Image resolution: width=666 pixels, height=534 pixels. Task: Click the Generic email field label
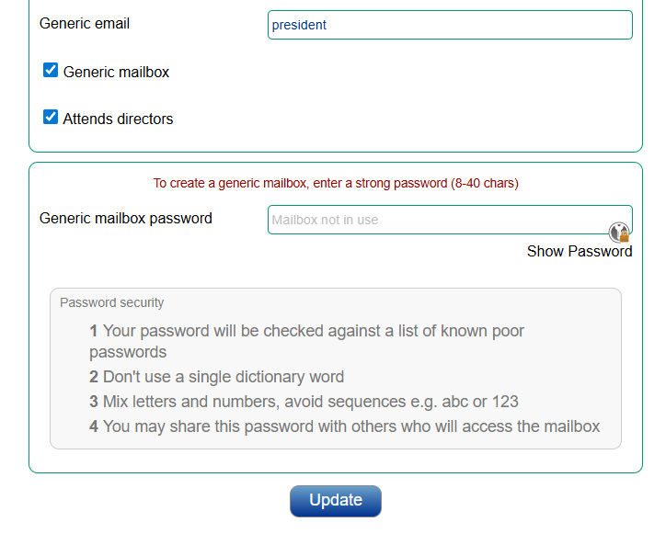(x=85, y=23)
